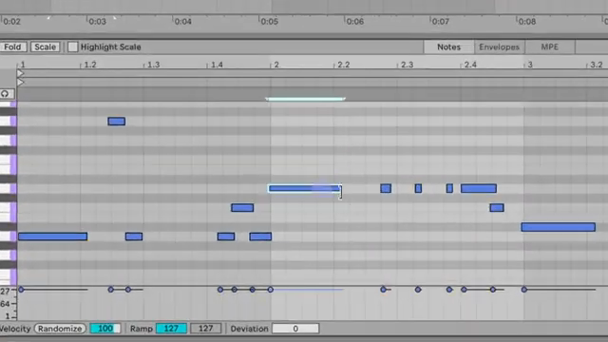Click the Ramp end value 127
The height and width of the screenshot is (342, 608).
pos(205,329)
